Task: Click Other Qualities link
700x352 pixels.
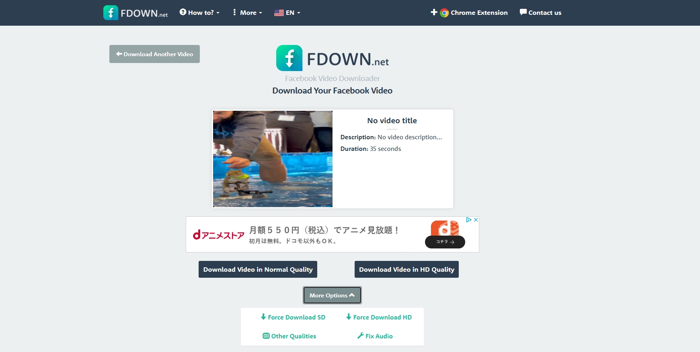Action: (x=289, y=336)
